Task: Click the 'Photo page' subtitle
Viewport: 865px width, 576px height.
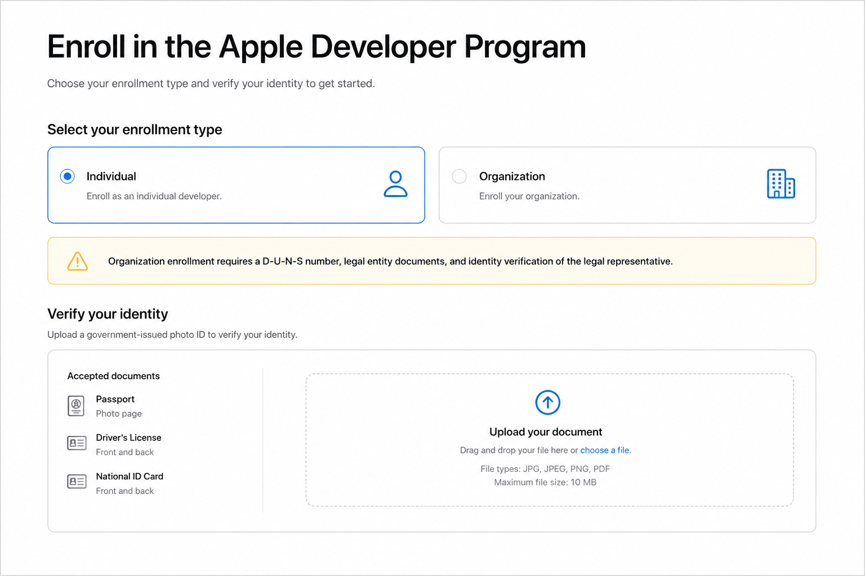Action: (119, 413)
